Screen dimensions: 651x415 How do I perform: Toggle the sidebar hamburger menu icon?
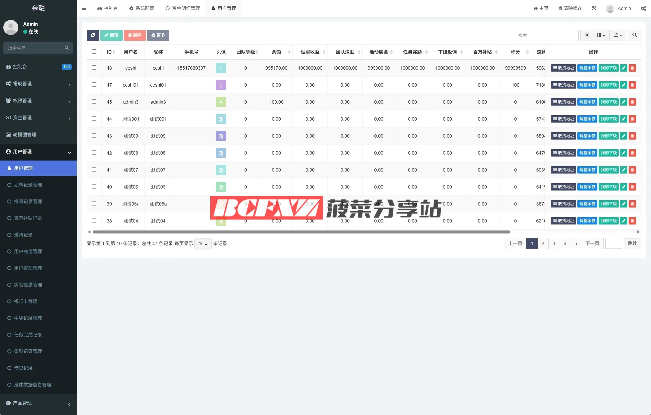84,8
